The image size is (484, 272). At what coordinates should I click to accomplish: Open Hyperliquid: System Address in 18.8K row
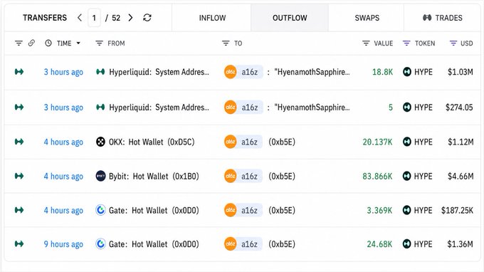159,72
